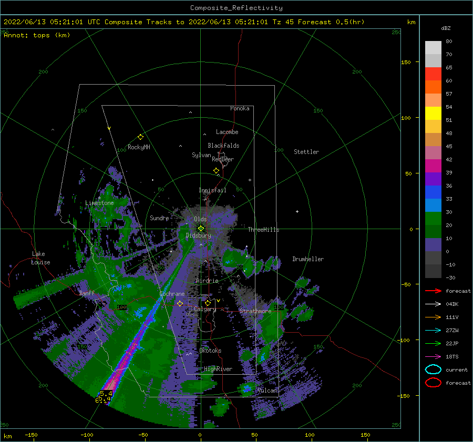Viewport: 473px width, 442px height.
Task: Click the Composite_Reflectivity title text
Action: (236, 8)
